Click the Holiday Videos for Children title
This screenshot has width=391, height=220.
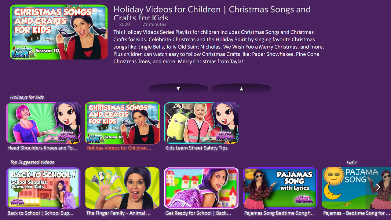coord(212,14)
